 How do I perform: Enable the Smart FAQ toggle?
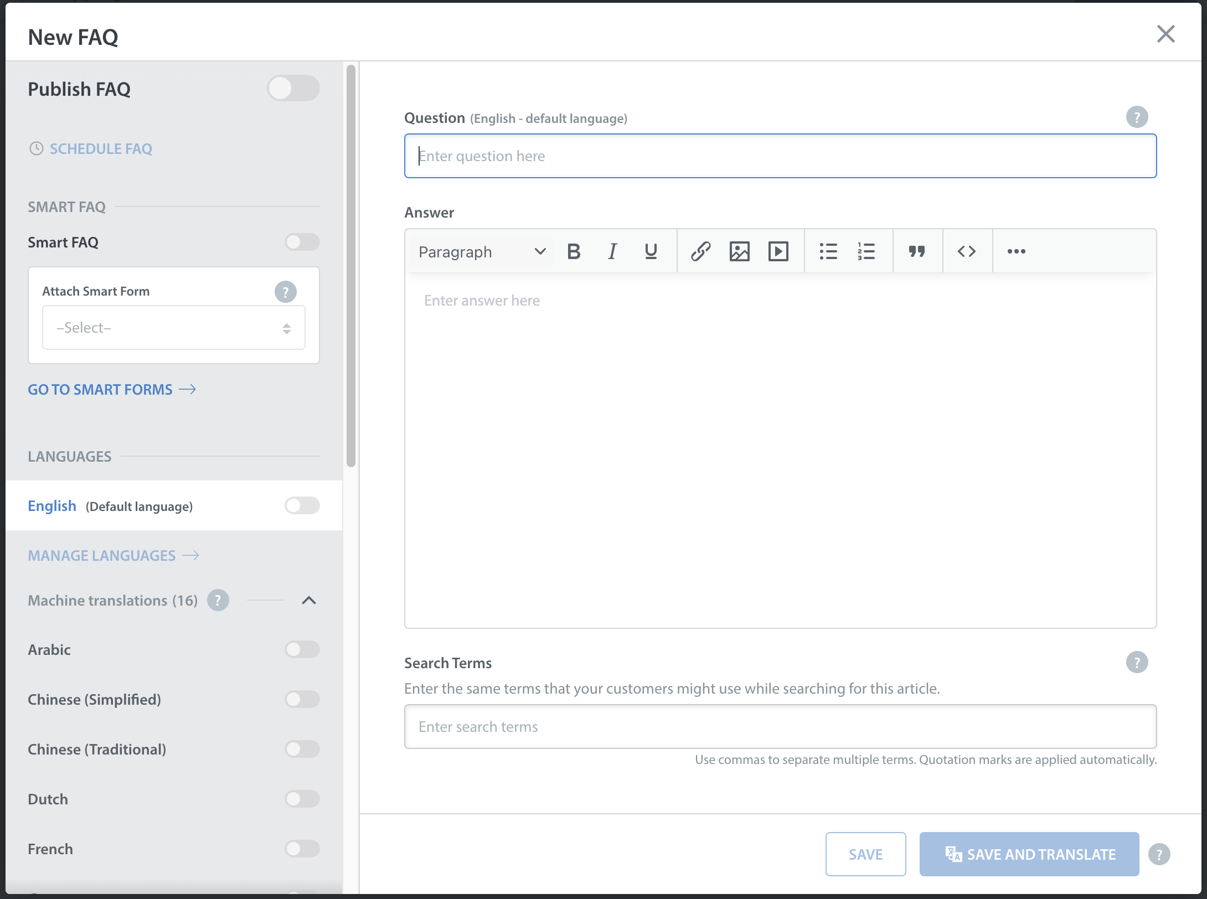302,242
